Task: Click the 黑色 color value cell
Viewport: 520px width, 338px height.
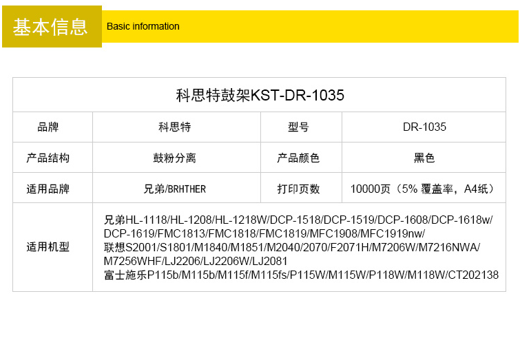Action: click(x=424, y=158)
